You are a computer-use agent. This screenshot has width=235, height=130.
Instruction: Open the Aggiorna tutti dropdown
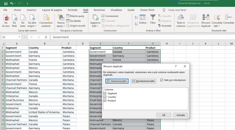coord(95,21)
